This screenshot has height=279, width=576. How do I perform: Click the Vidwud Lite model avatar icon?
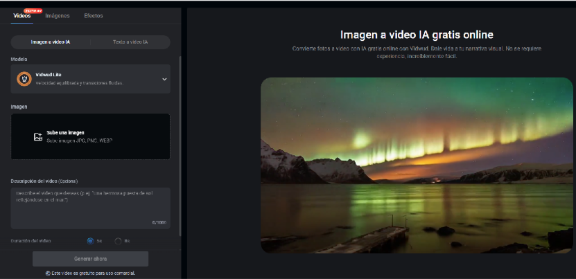coord(24,79)
